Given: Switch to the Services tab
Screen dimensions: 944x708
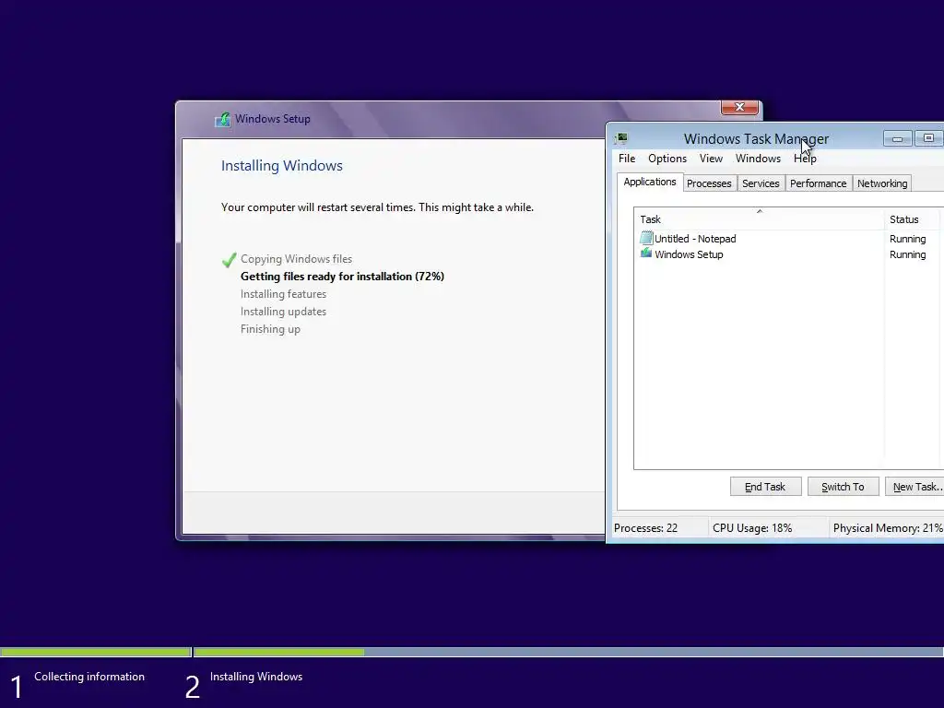Looking at the screenshot, I should (761, 183).
